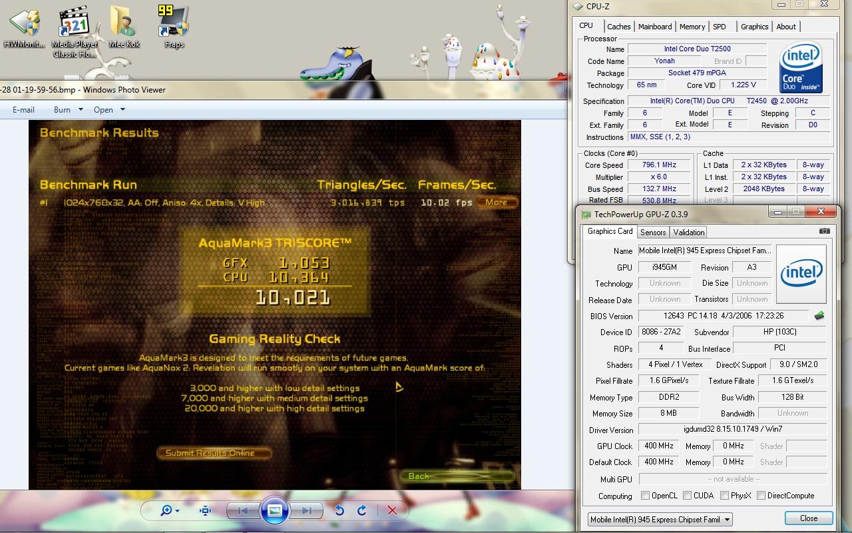Select the Graphics Card tab in GPU-Z
This screenshot has height=533, width=852.
coord(610,231)
